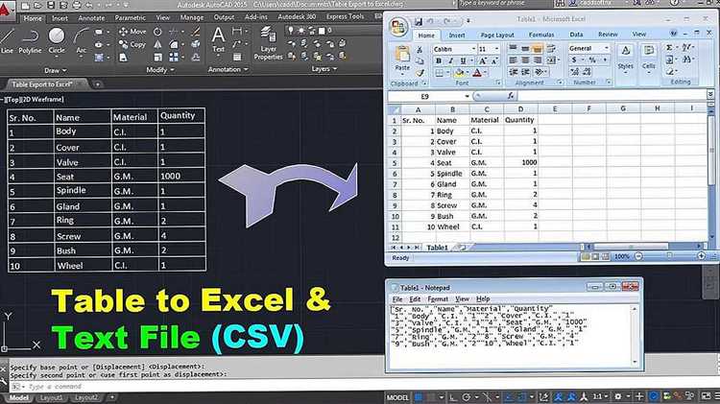Select the Circle drawing tool

[x=57, y=40]
